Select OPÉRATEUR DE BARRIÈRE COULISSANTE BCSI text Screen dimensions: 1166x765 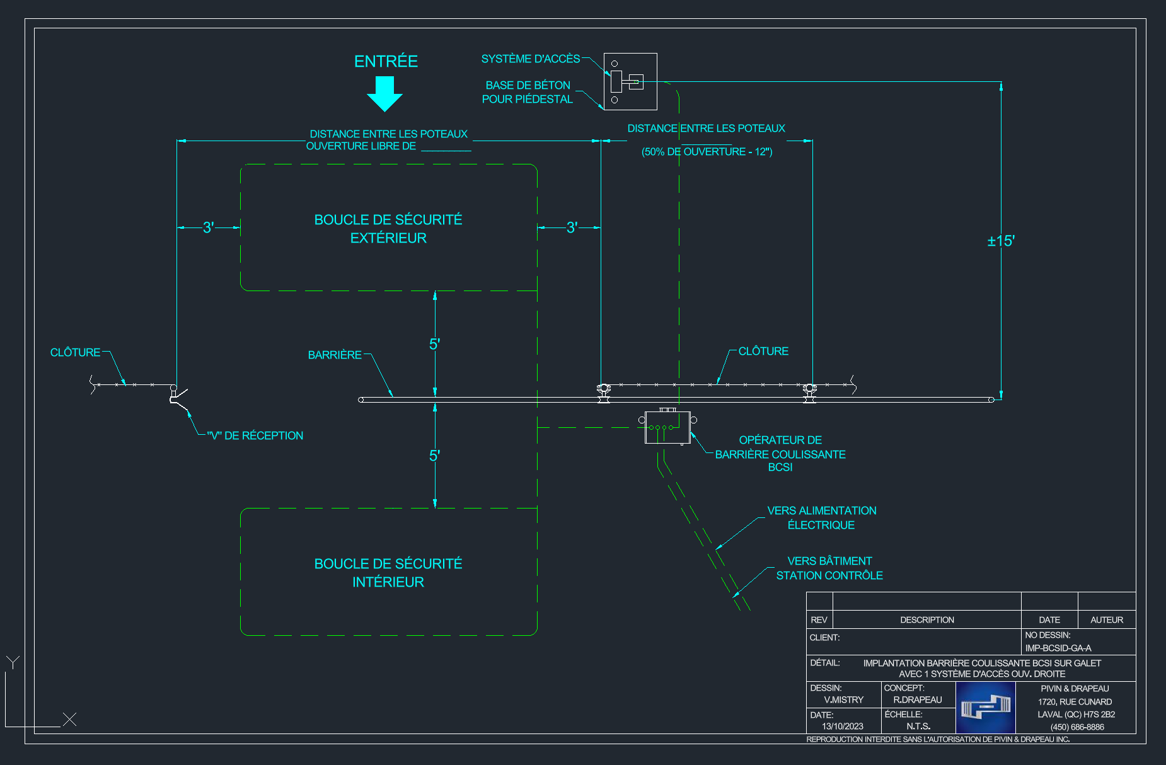pos(780,454)
